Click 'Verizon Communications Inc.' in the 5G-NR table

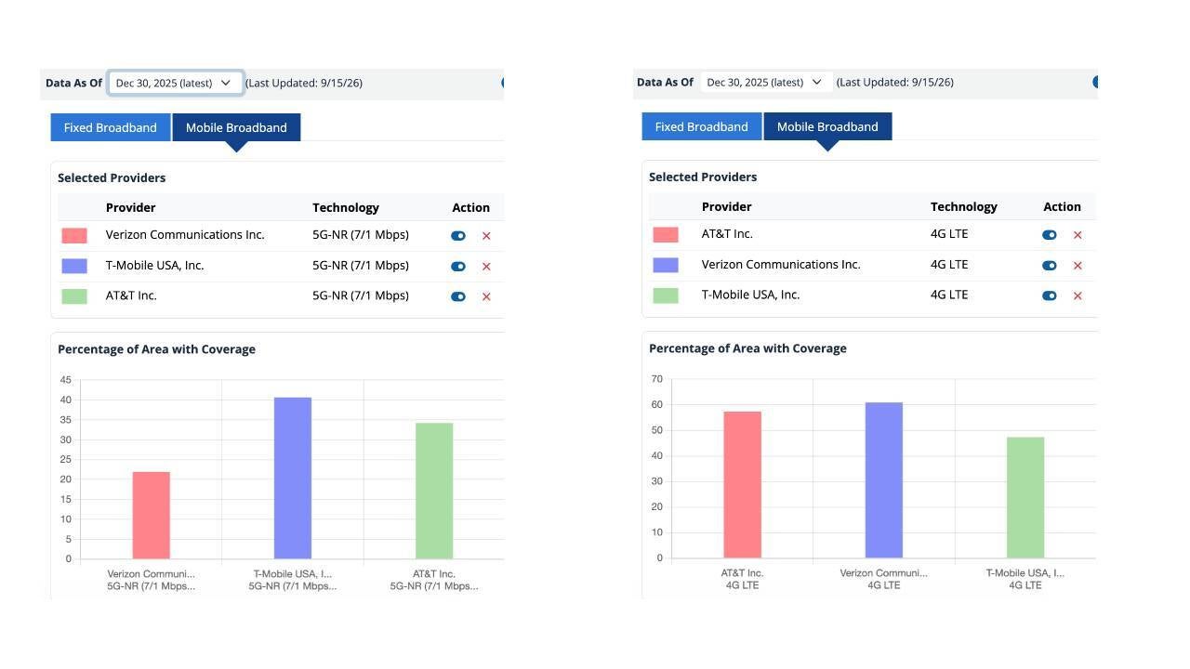185,235
